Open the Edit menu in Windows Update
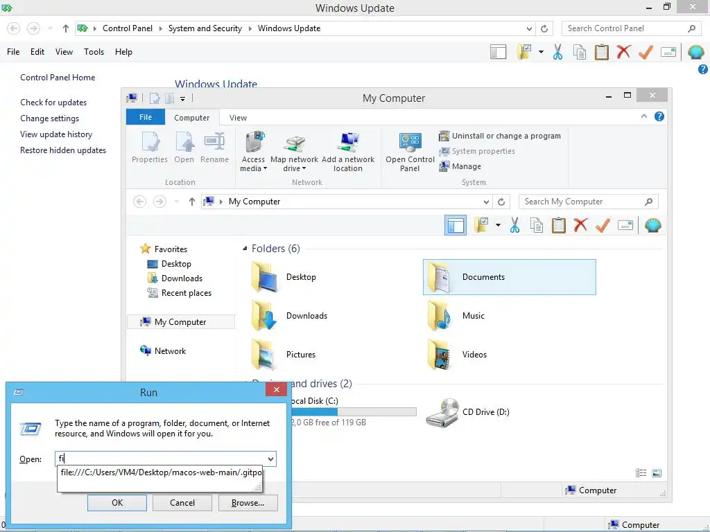 37,52
